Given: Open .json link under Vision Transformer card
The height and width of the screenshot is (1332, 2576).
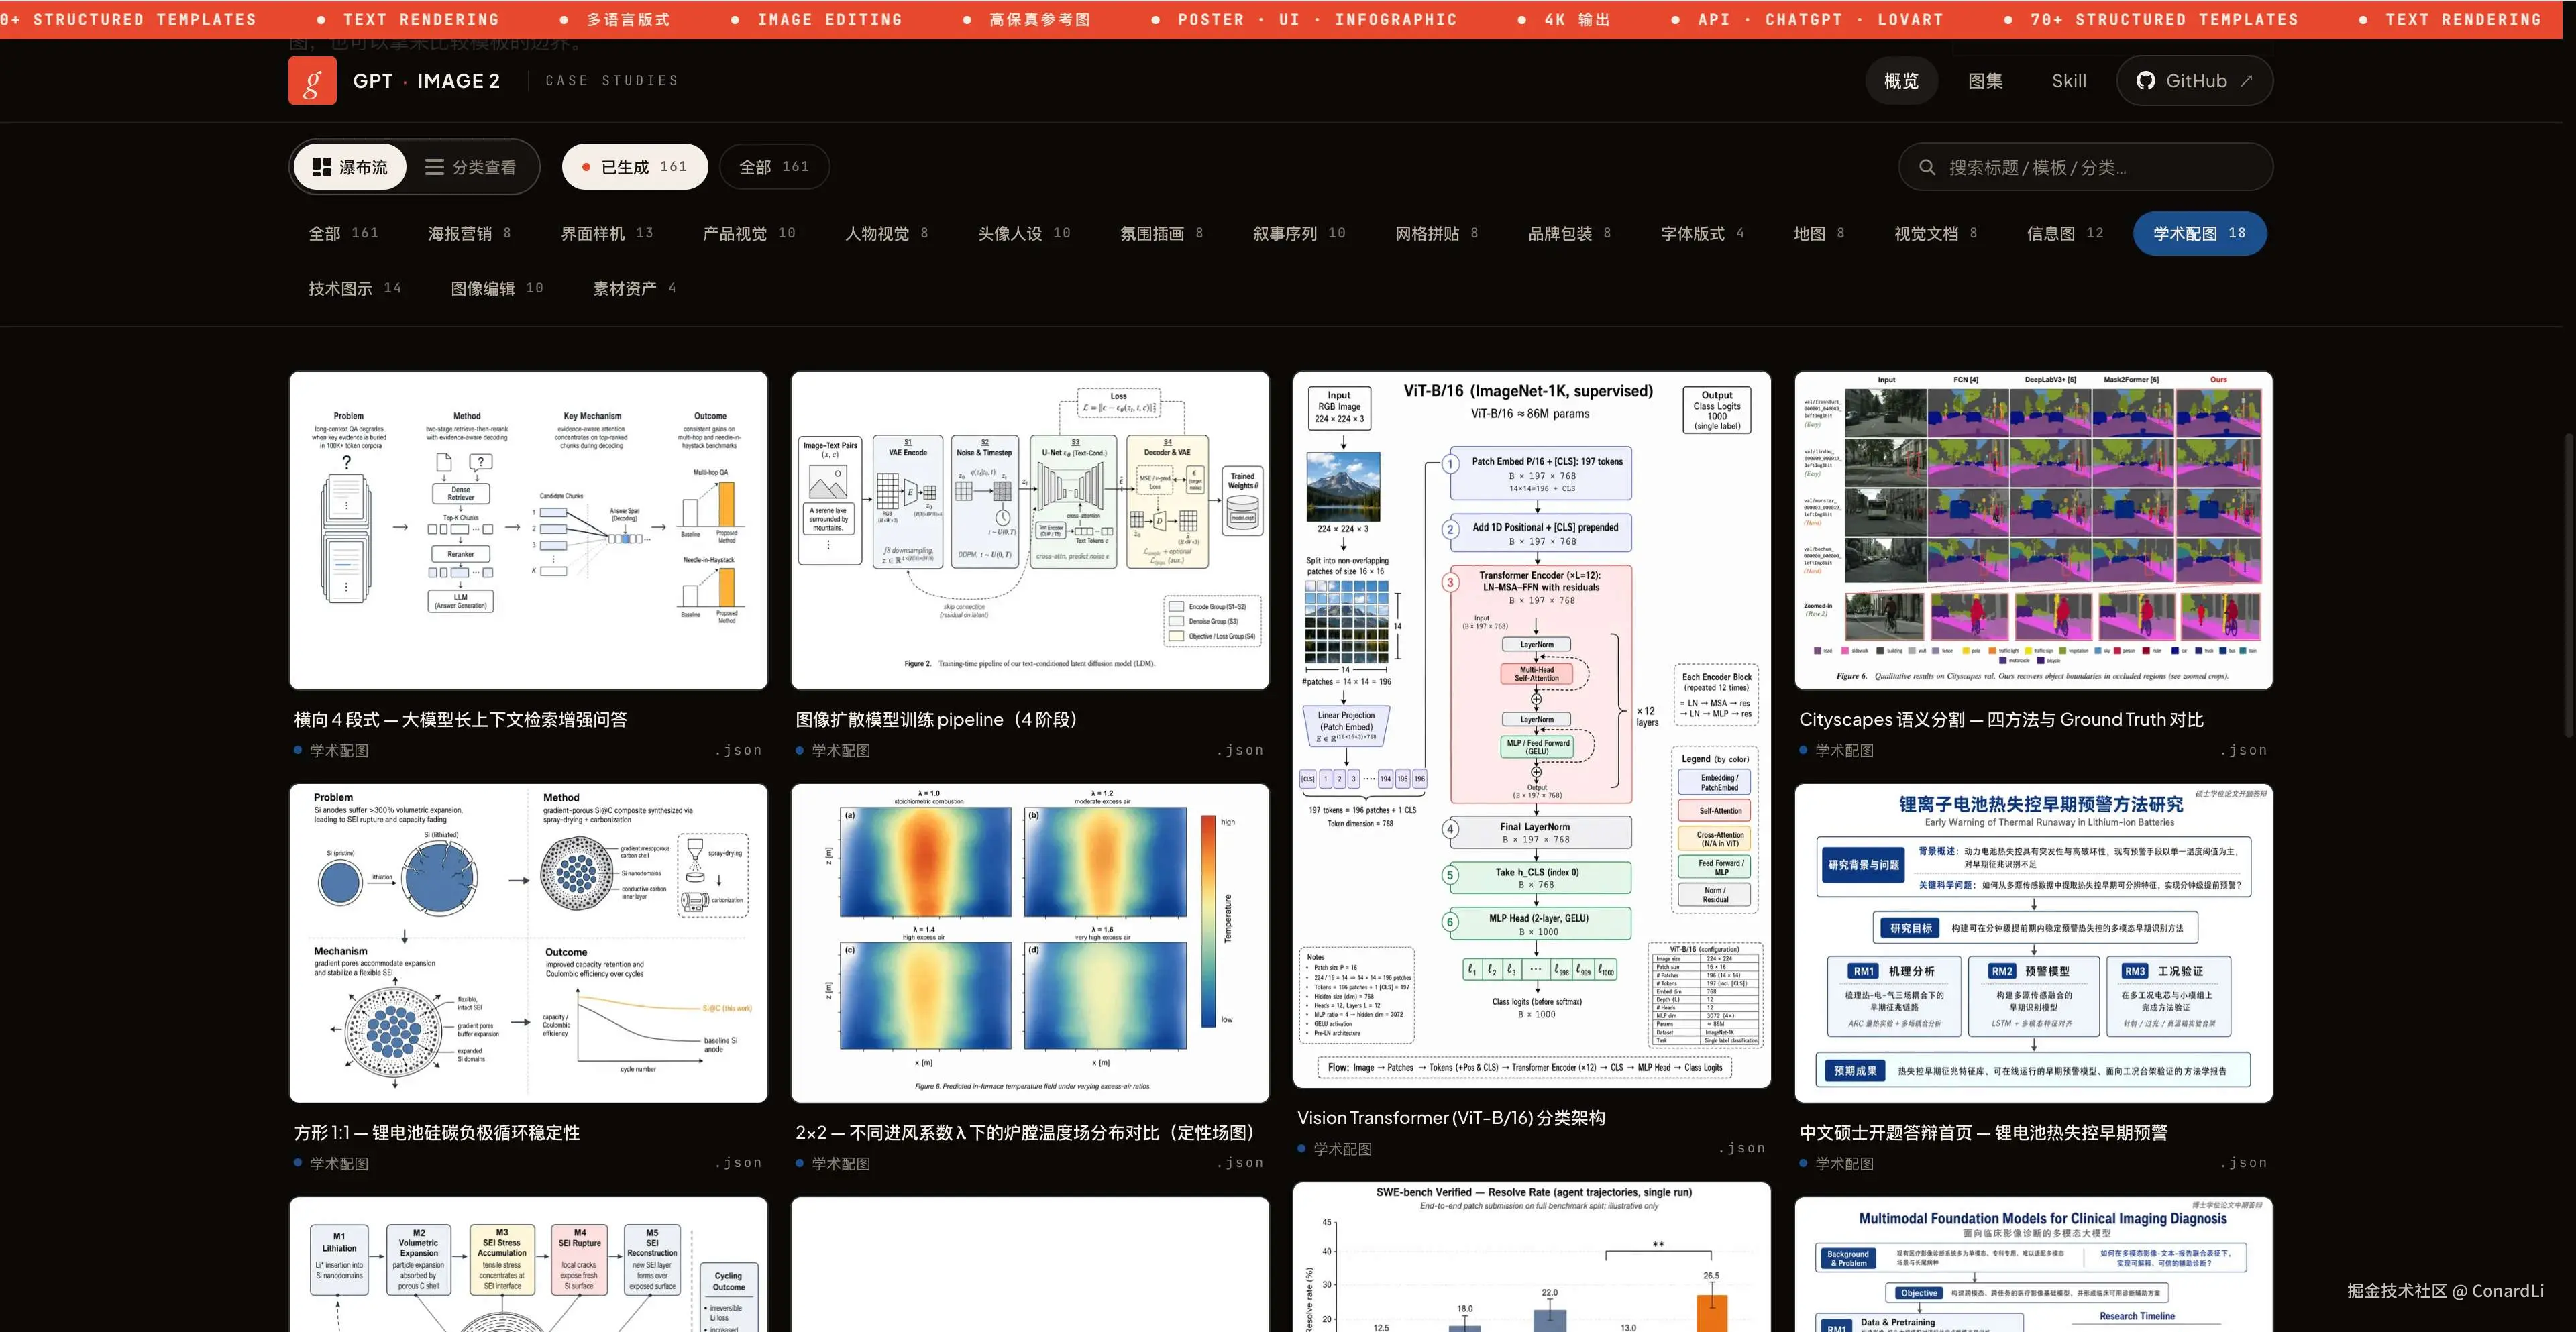Looking at the screenshot, I should pos(1741,1148).
